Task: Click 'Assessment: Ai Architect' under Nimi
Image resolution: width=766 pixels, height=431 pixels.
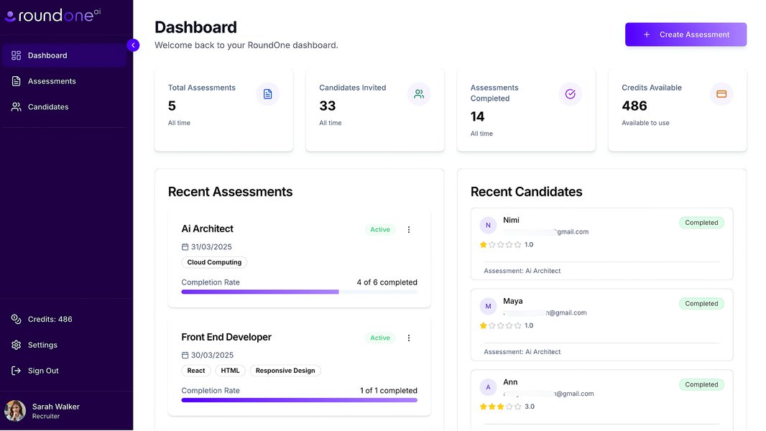Action: tap(522, 271)
